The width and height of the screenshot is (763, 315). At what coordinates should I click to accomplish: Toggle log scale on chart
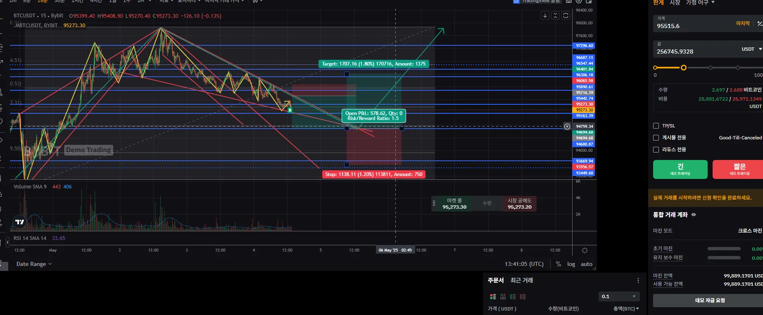(571, 264)
